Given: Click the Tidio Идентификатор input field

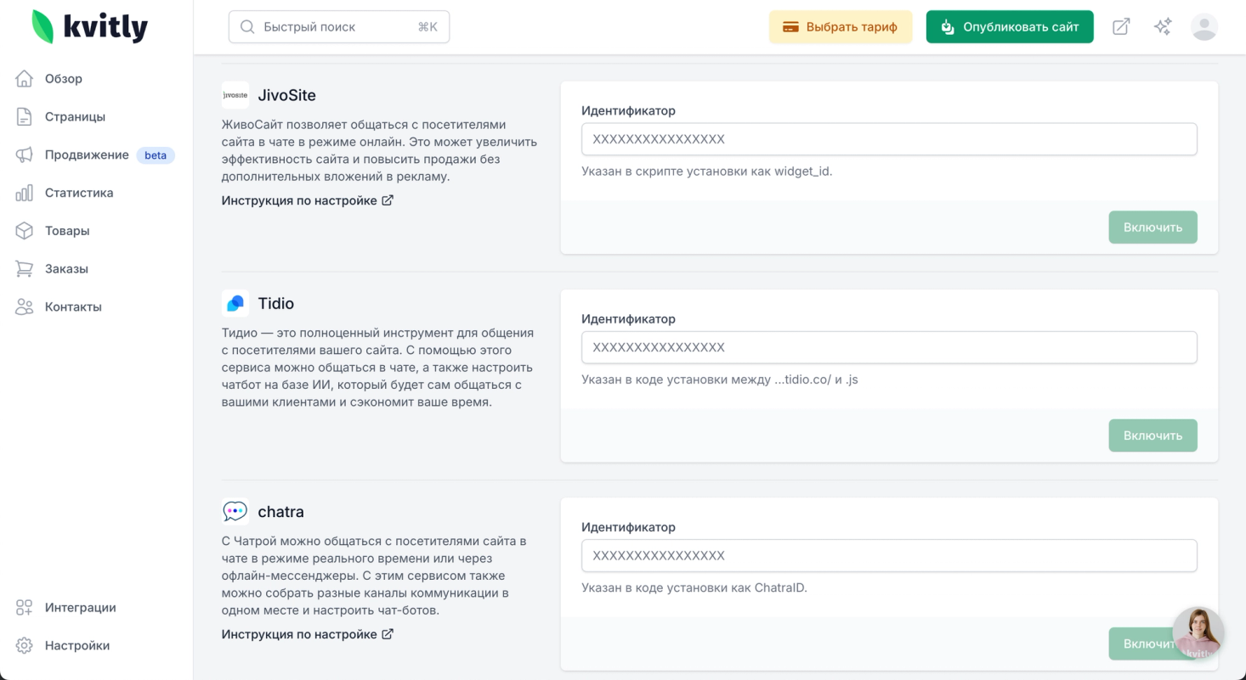Looking at the screenshot, I should coord(889,347).
